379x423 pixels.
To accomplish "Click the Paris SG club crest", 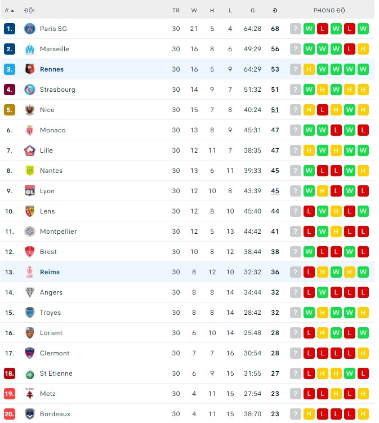I will [x=30, y=29].
